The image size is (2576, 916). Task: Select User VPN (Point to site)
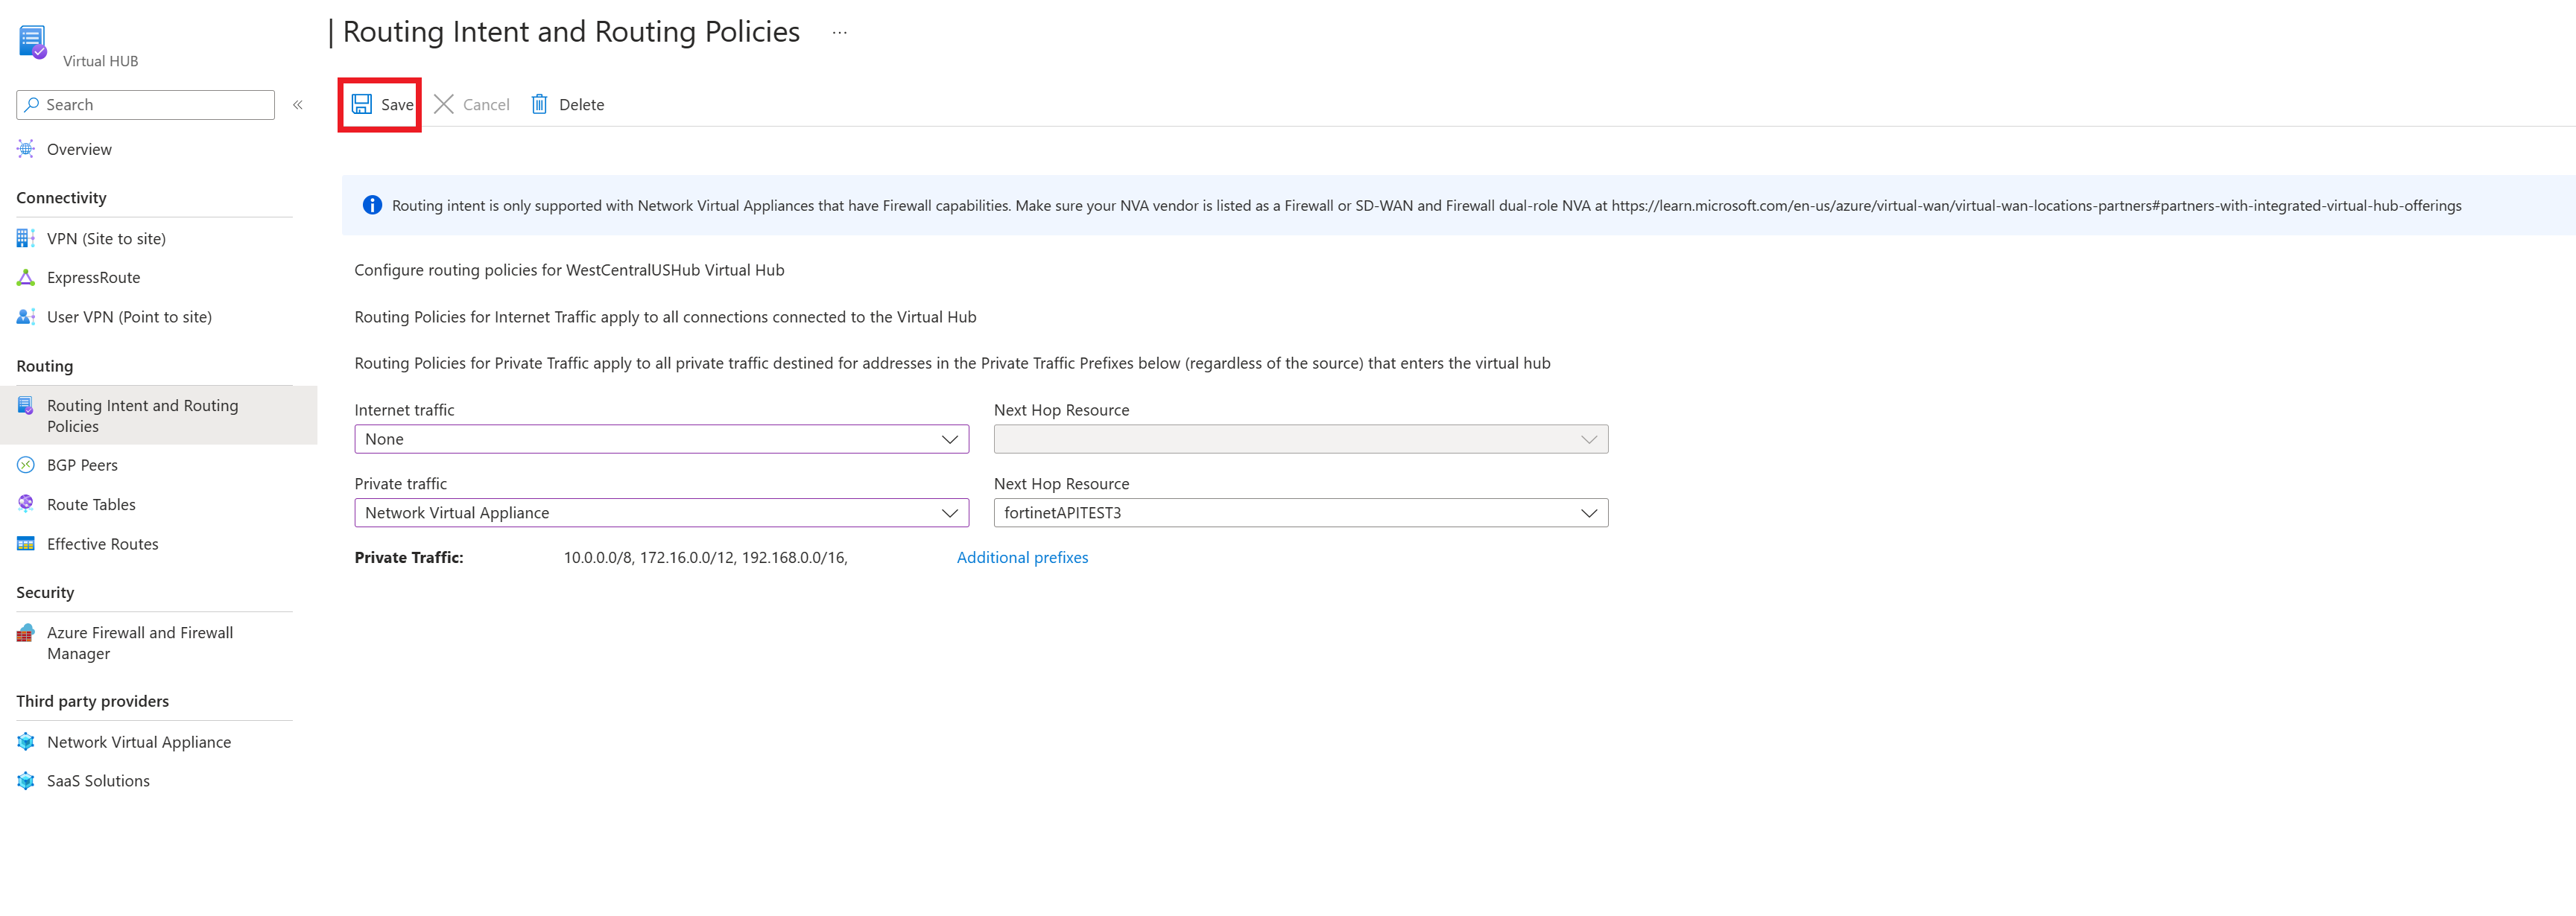(x=129, y=318)
